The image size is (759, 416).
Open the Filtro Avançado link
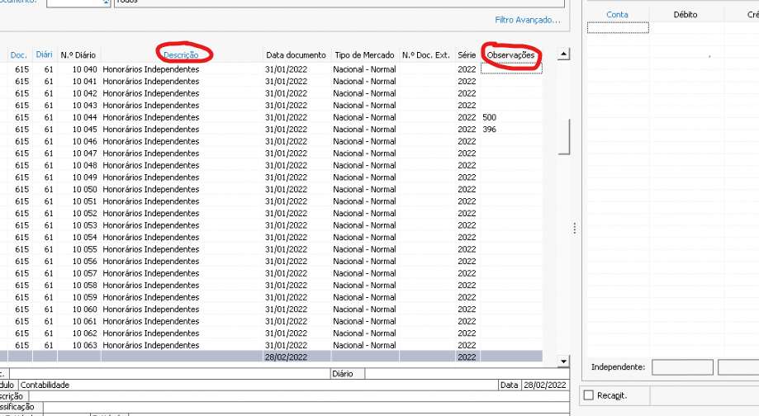pyautogui.click(x=527, y=20)
